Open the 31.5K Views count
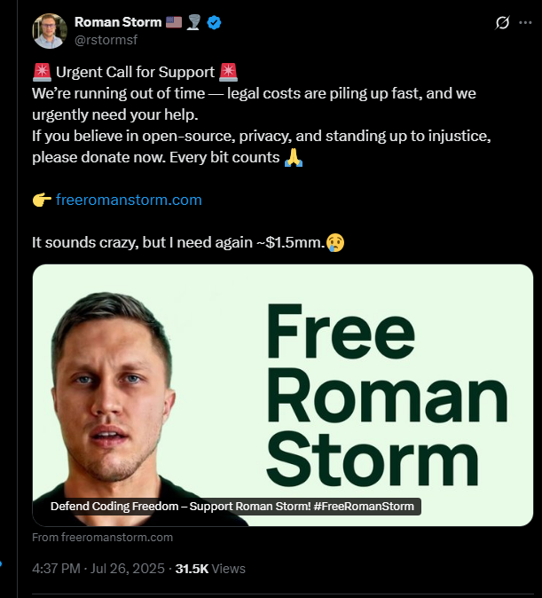The height and width of the screenshot is (598, 542). 210,569
